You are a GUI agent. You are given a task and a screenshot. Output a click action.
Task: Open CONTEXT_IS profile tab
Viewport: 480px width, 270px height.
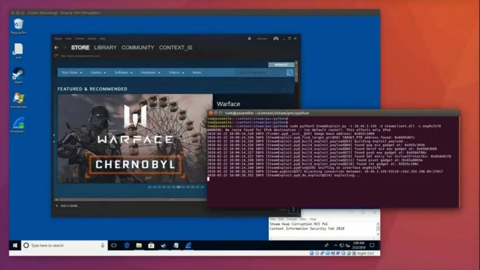[176, 47]
